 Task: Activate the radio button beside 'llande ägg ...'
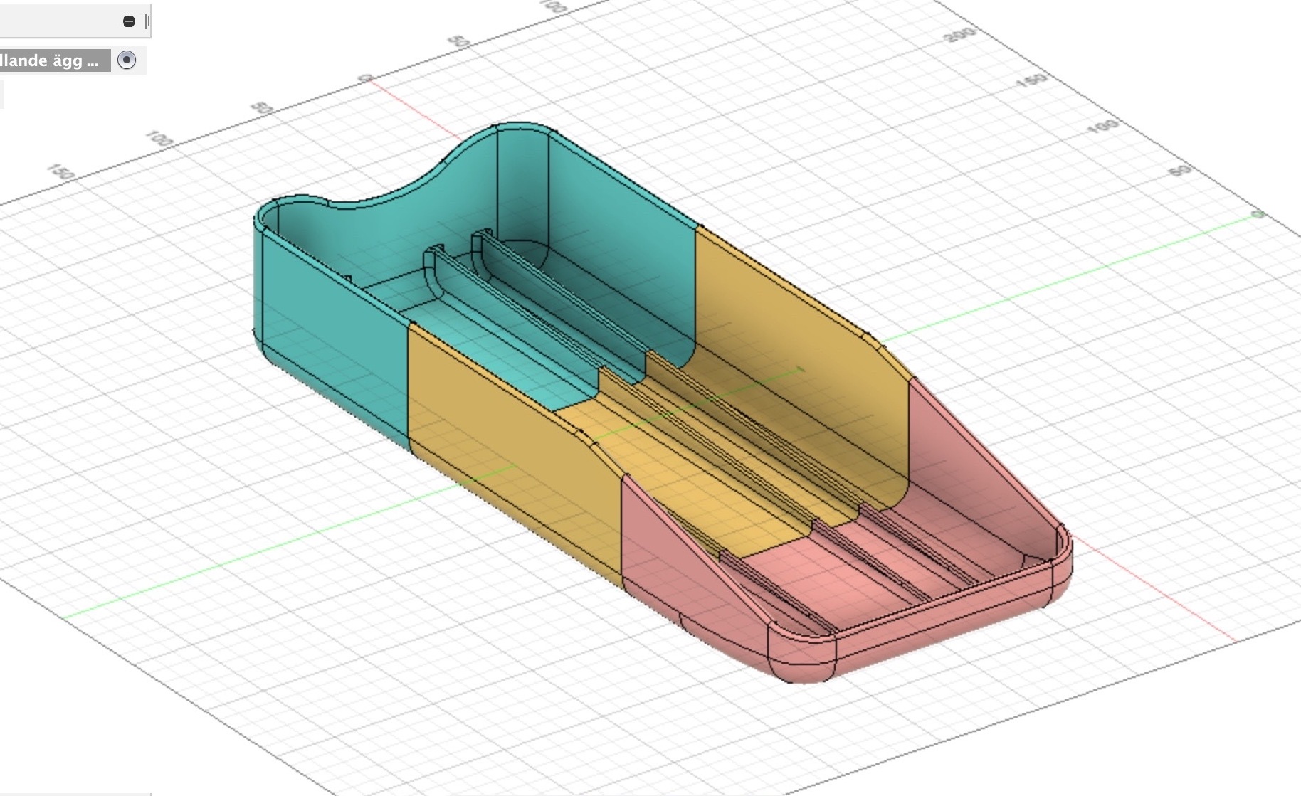click(x=127, y=60)
